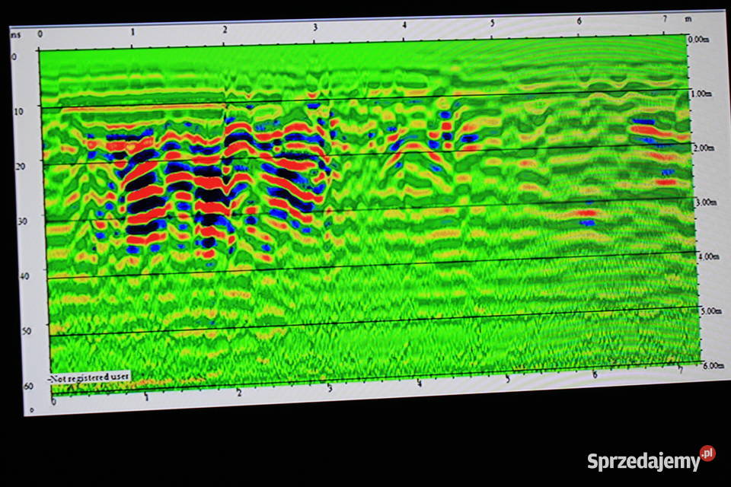Select the 50 ns tick on left axis
Viewport: 731px width, 487px height.
tap(26, 331)
